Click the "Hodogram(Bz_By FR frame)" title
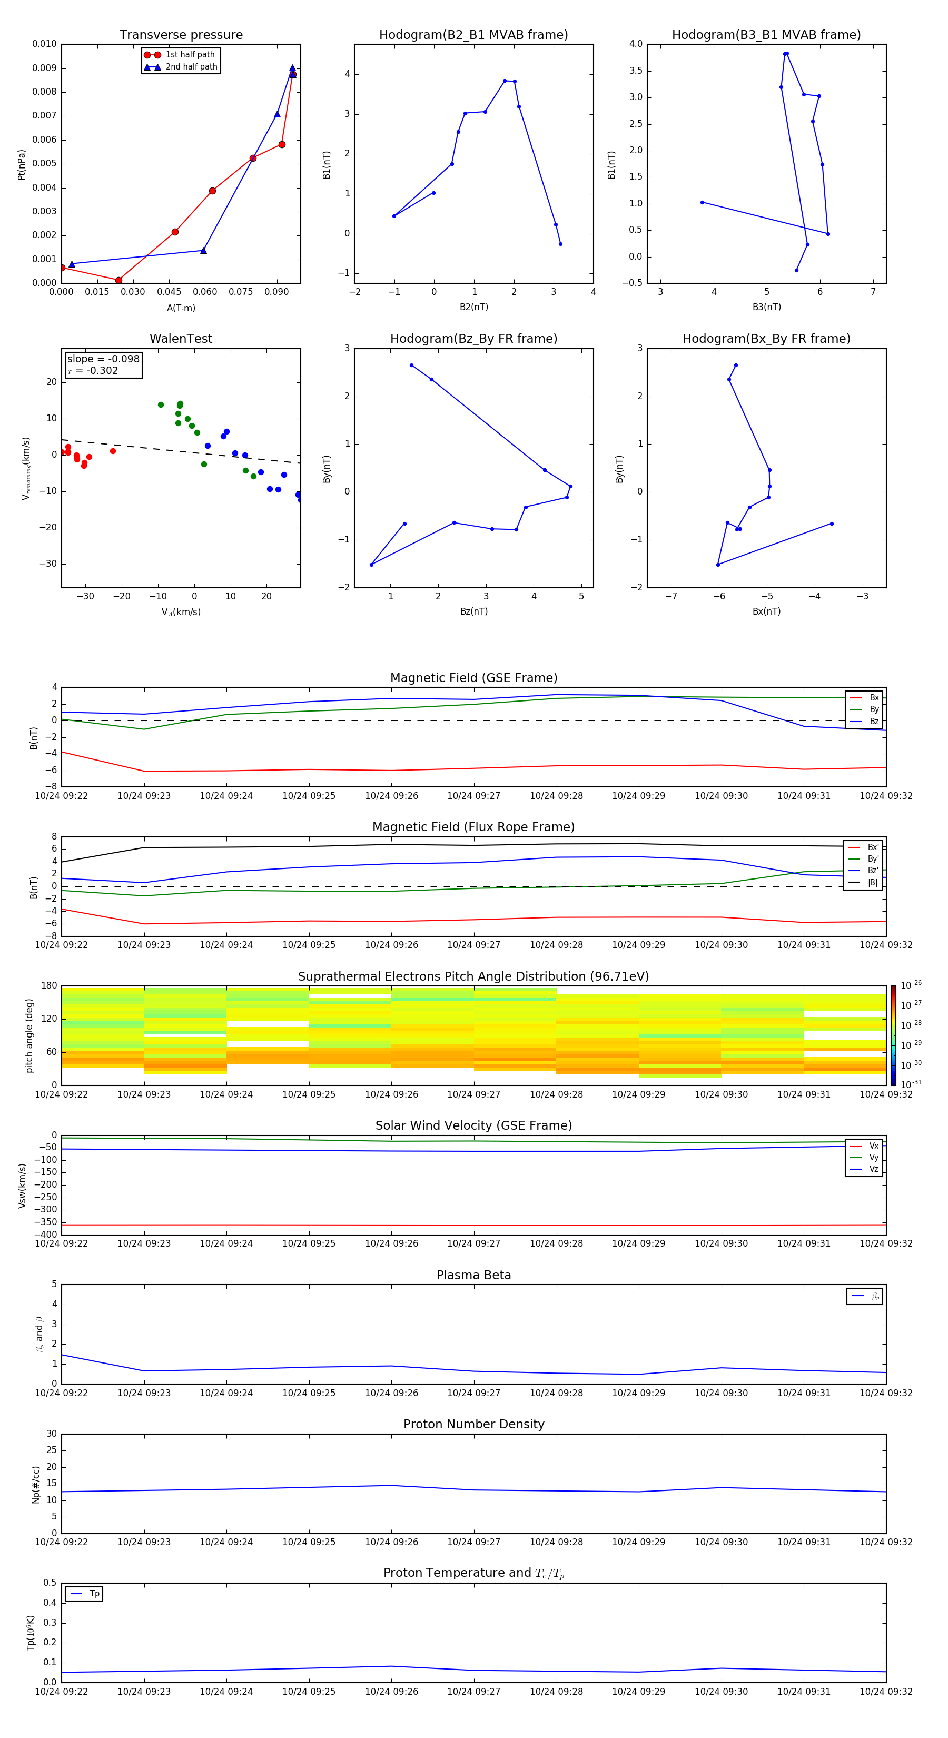 tap(473, 339)
